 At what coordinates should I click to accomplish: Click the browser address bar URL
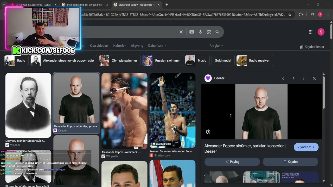click(x=183, y=15)
